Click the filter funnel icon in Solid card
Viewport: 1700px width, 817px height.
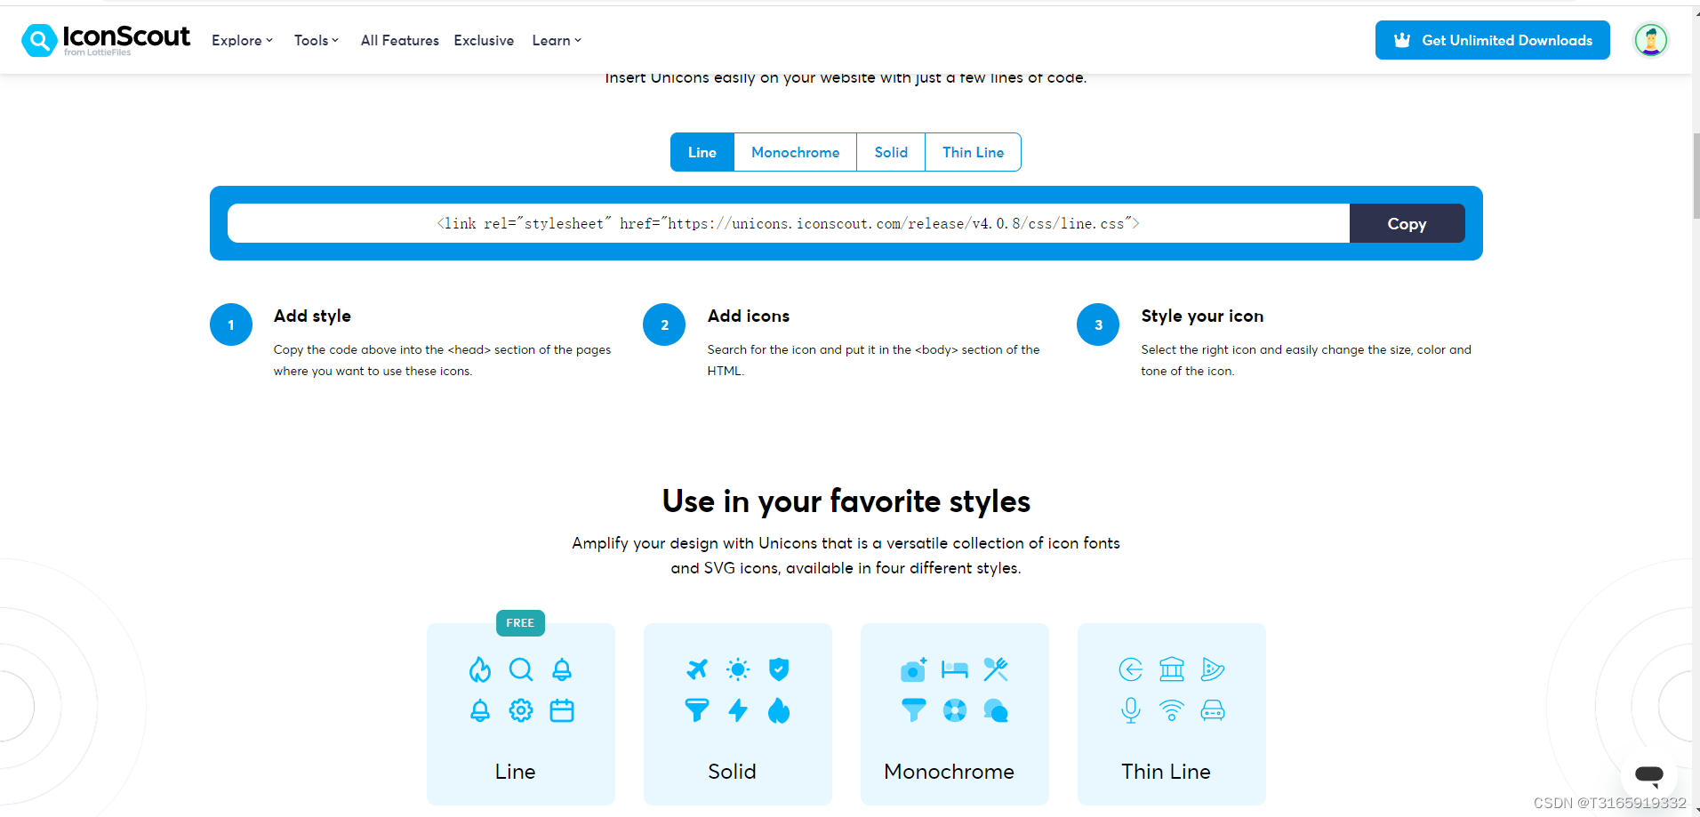pyautogui.click(x=697, y=710)
